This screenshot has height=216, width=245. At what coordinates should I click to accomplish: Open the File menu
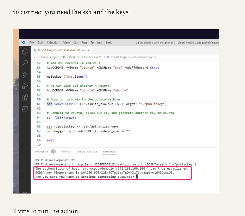click(32, 42)
